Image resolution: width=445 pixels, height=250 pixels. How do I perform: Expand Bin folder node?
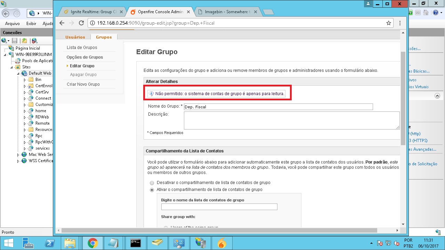(25, 80)
